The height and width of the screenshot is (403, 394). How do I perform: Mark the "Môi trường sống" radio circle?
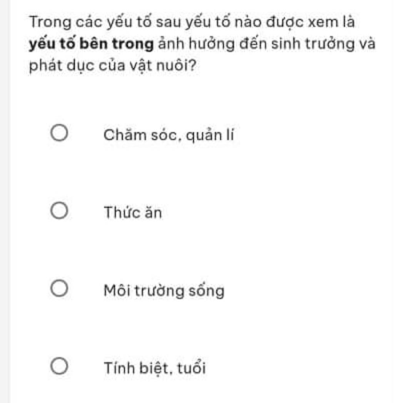59,288
